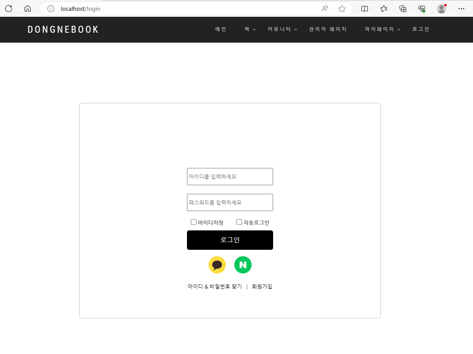Log in with Naver green icon
Image resolution: width=473 pixels, height=354 pixels.
point(243,265)
